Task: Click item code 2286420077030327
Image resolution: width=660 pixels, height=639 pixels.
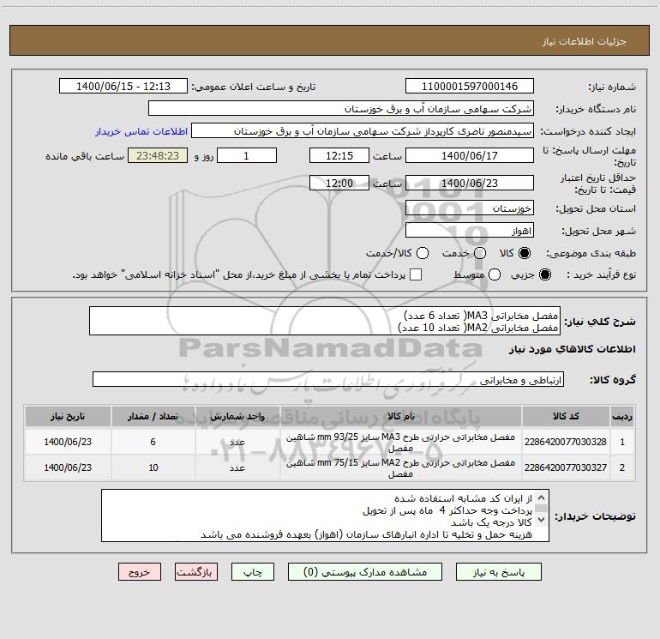Action: click(566, 467)
